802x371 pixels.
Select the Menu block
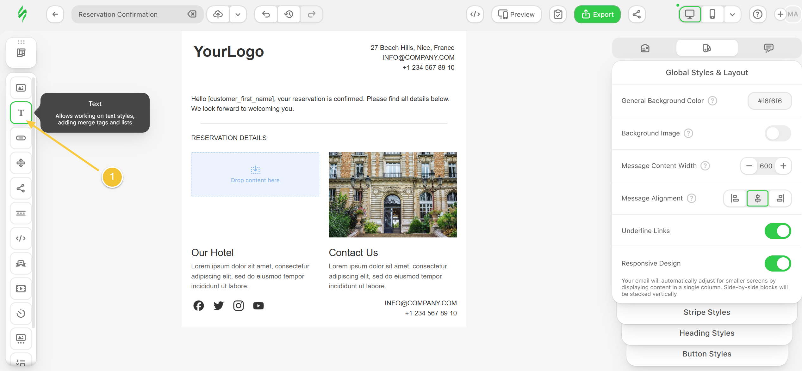click(x=21, y=213)
